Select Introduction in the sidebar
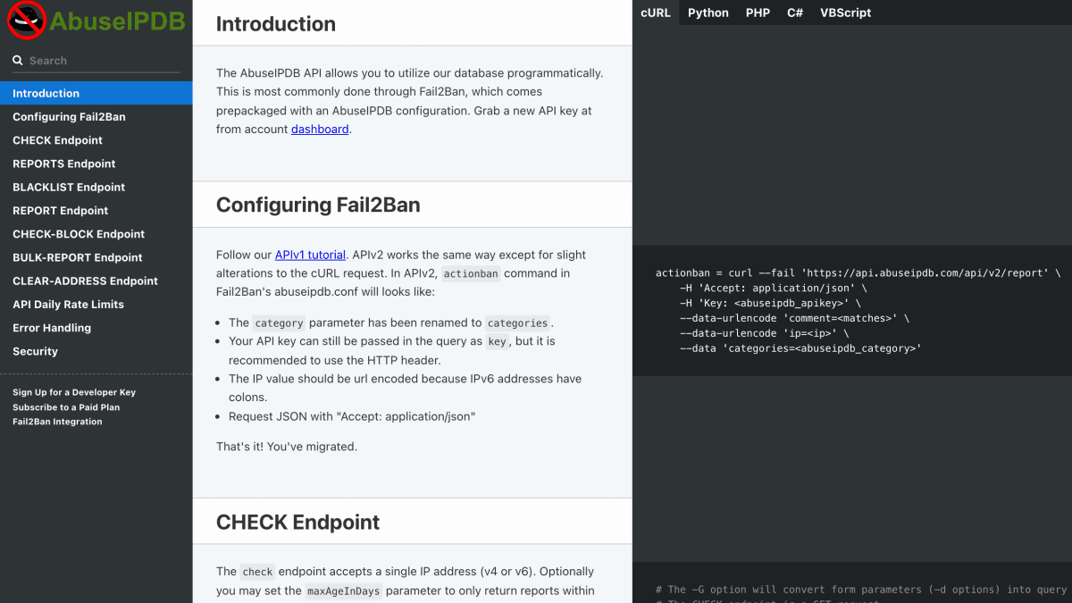Viewport: 1072px width, 603px height. tap(96, 93)
